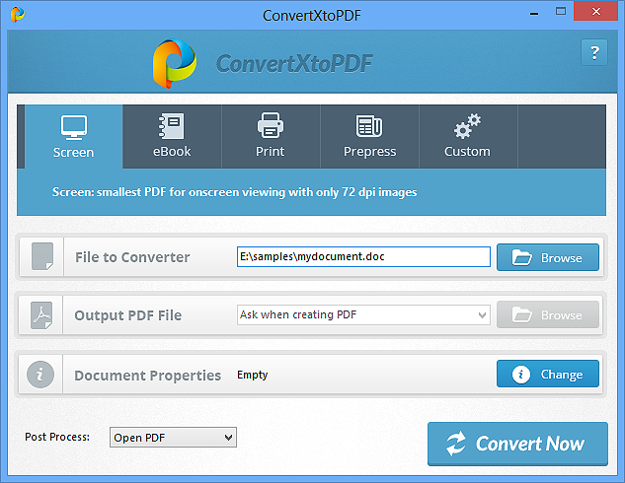
Task: Maximize the ConvertXtoPDF window
Action: (x=561, y=12)
